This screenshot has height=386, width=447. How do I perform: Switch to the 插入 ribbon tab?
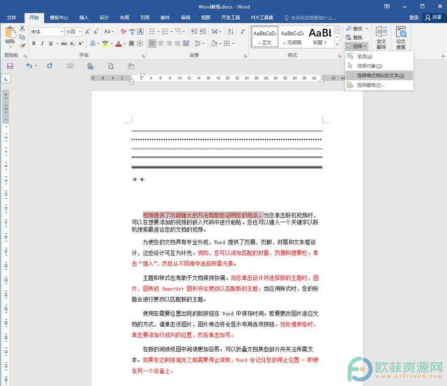83,18
